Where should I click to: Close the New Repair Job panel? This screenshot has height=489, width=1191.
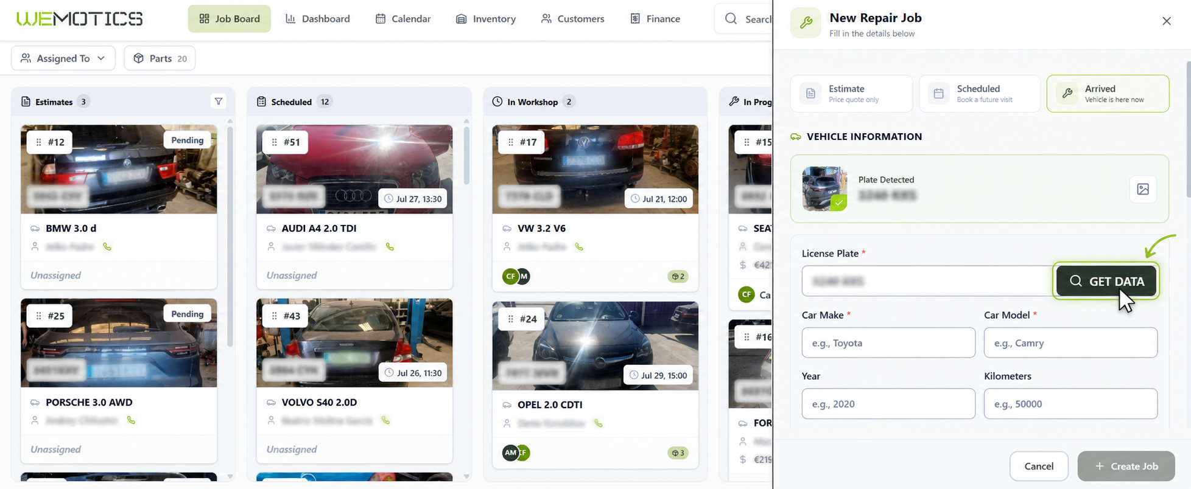tap(1167, 21)
